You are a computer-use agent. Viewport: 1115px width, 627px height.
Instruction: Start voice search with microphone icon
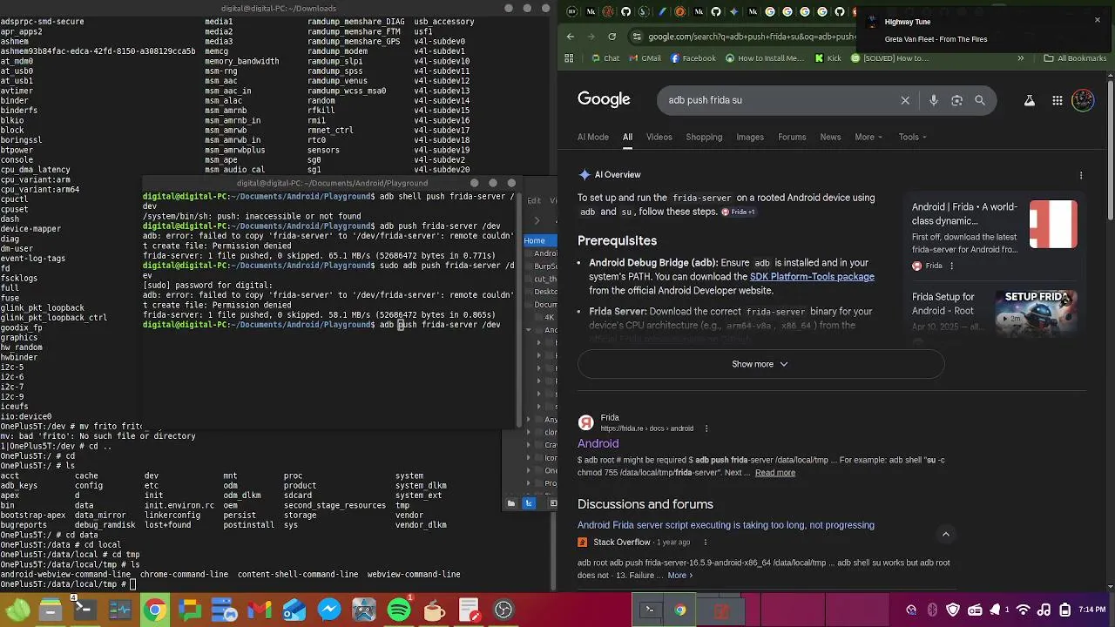(933, 100)
